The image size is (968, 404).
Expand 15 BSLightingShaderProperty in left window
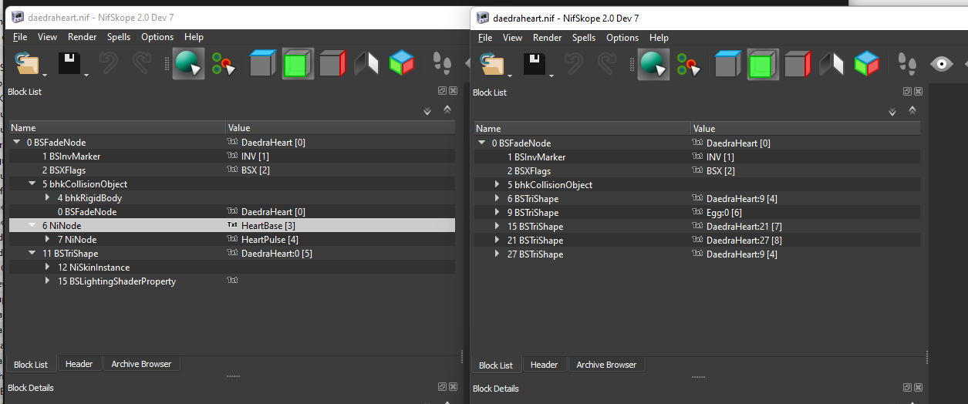(48, 281)
